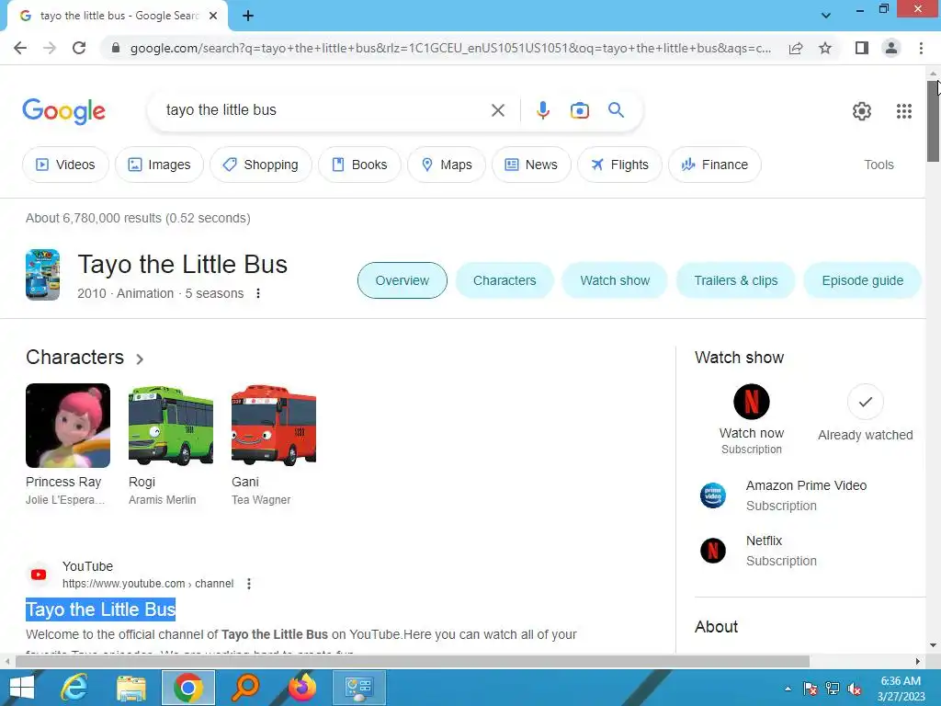
Task: Bookmark this page with star icon
Action: pos(825,48)
